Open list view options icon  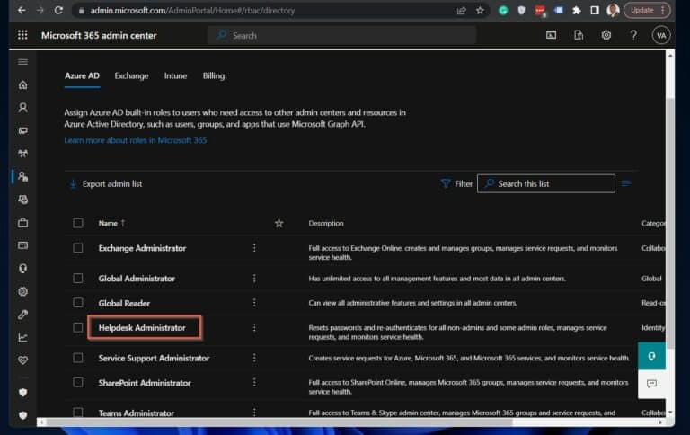point(626,183)
